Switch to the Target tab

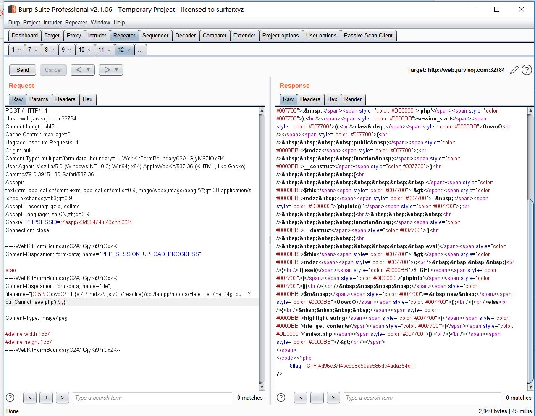tap(52, 35)
